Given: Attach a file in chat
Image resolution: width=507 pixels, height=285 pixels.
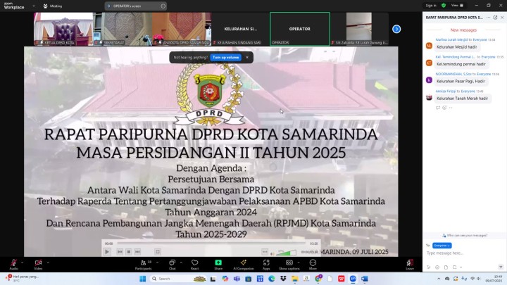Looking at the screenshot, I should pos(446,267).
